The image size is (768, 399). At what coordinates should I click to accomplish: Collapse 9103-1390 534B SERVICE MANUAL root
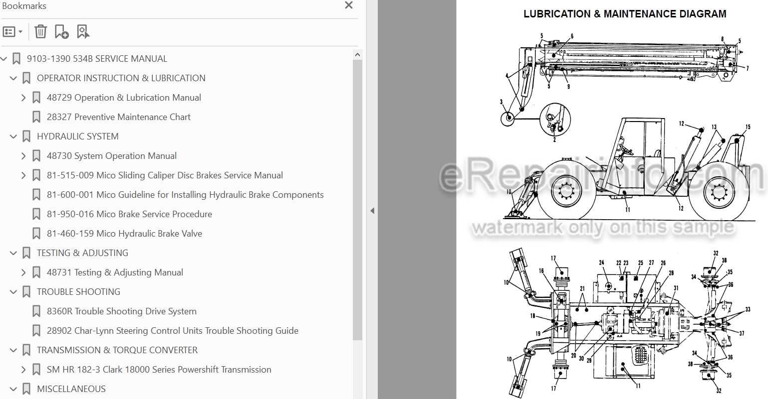[4, 59]
